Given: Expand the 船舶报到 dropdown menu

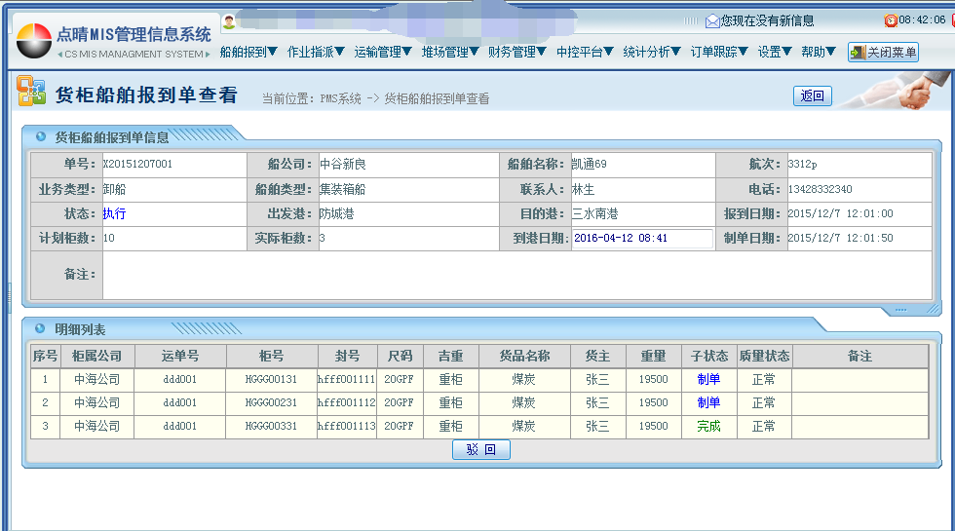Looking at the screenshot, I should [x=248, y=53].
